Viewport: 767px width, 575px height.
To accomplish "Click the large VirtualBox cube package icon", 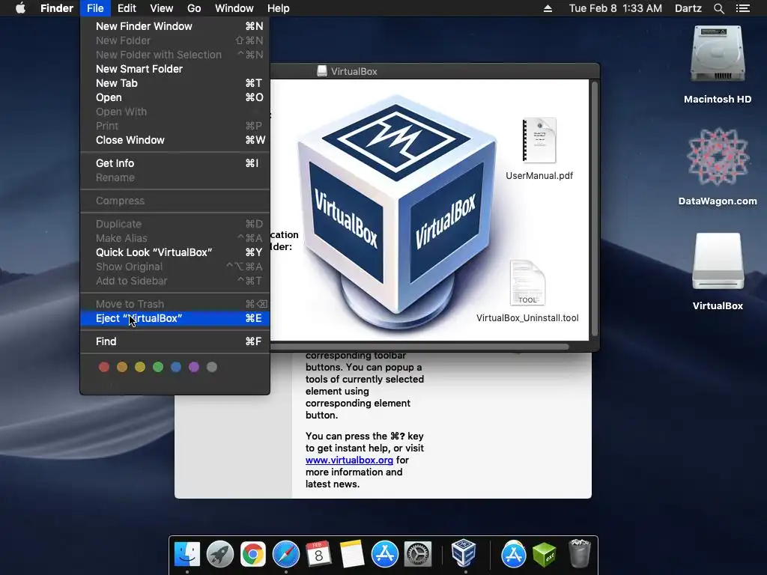I will pyautogui.click(x=396, y=210).
